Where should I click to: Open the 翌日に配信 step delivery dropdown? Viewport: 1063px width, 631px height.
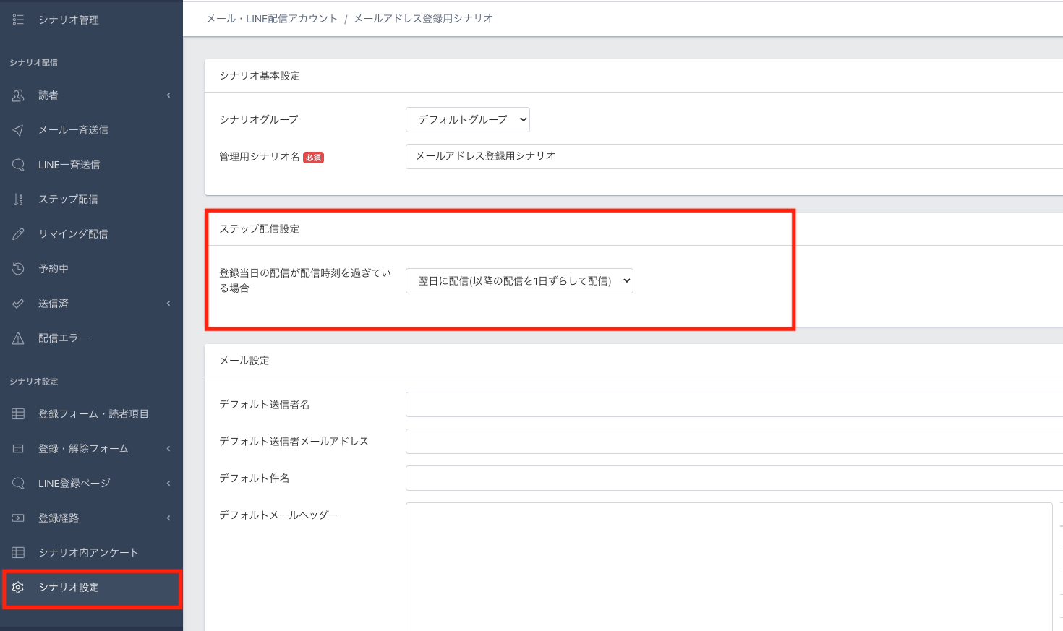pyautogui.click(x=519, y=281)
